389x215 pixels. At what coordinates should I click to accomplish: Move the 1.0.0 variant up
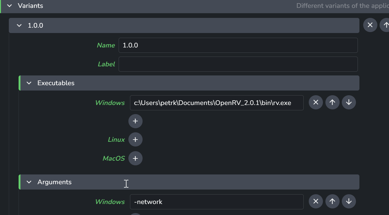pyautogui.click(x=385, y=25)
